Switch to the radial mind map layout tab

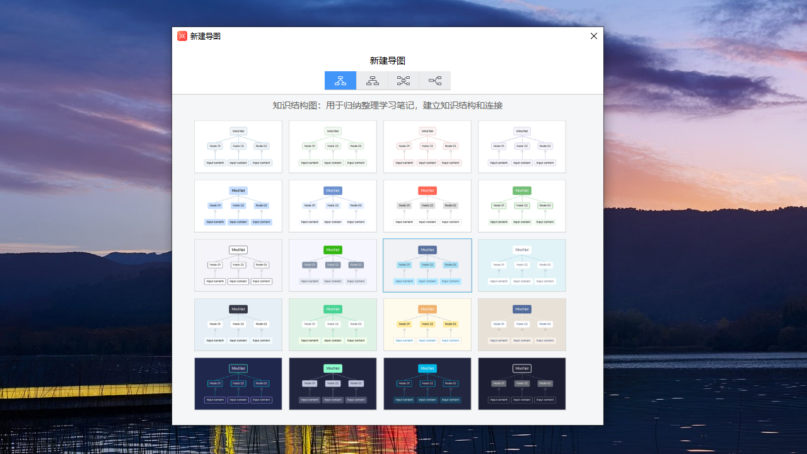403,81
